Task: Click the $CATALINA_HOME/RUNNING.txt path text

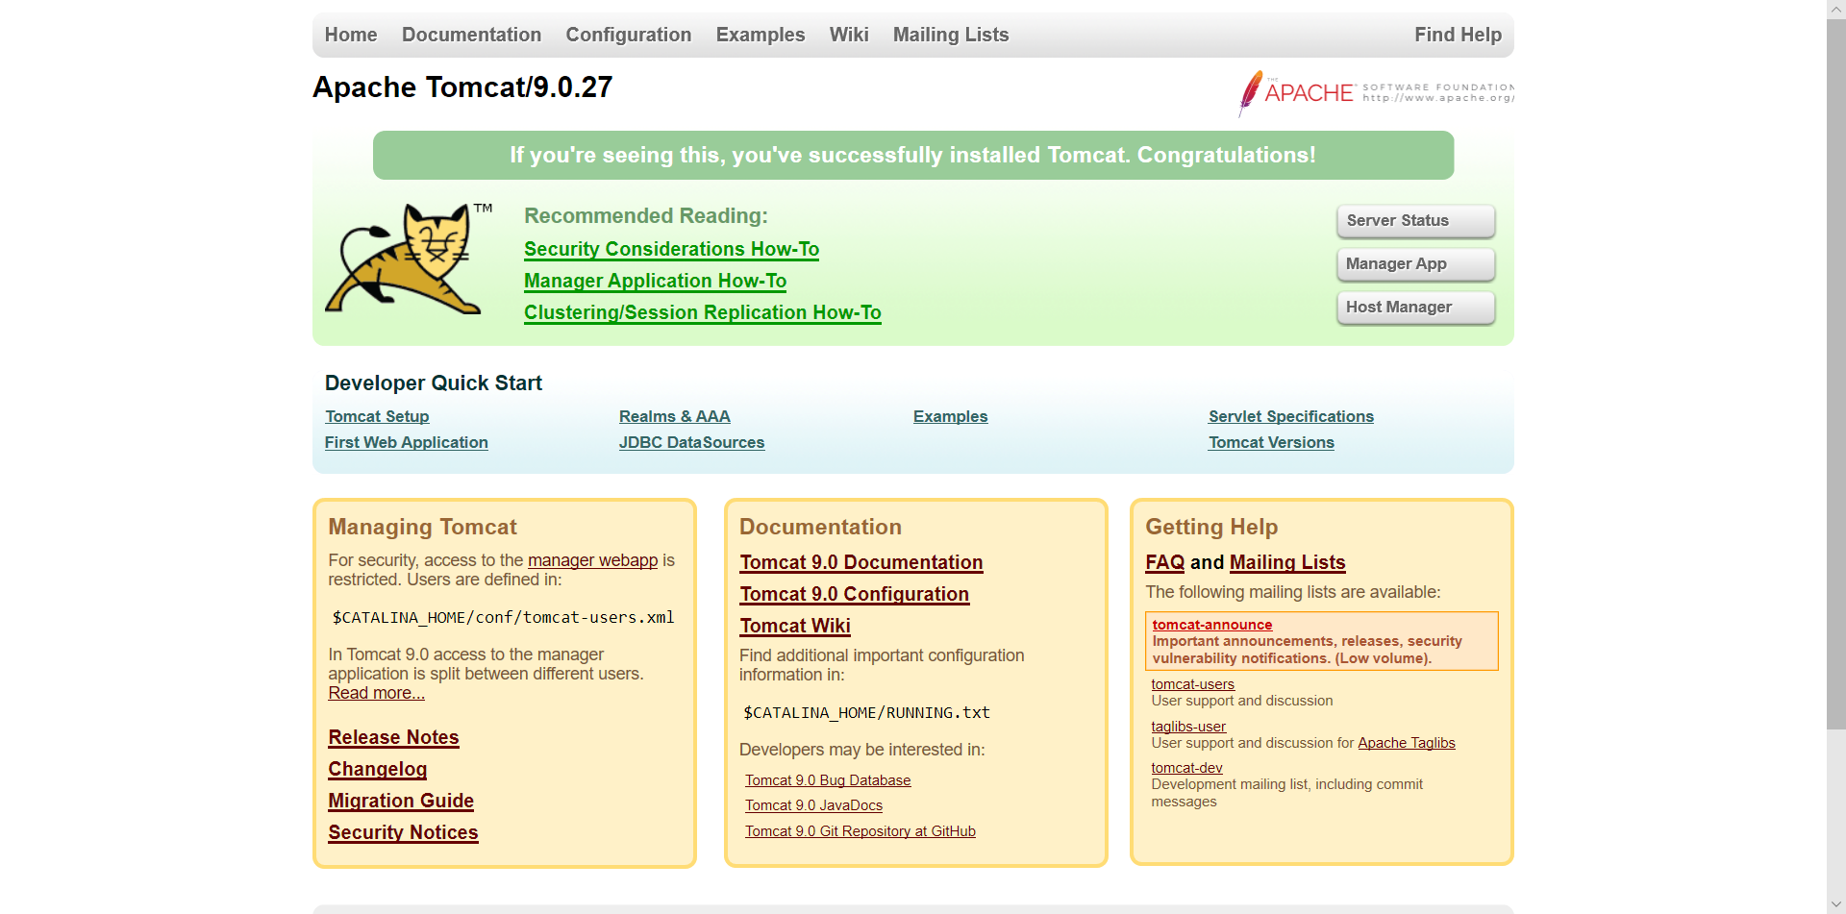Action: 866,712
